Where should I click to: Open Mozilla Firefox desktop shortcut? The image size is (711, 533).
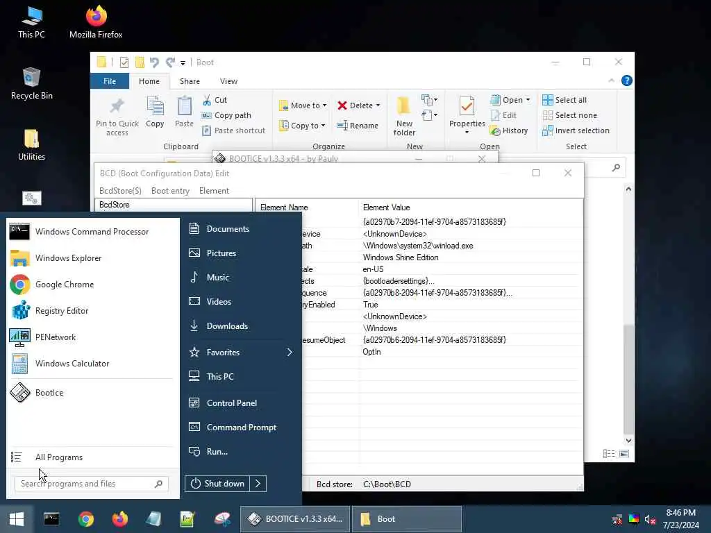coord(96,22)
